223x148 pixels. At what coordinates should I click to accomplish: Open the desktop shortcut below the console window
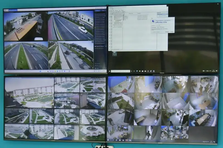click(x=114, y=53)
